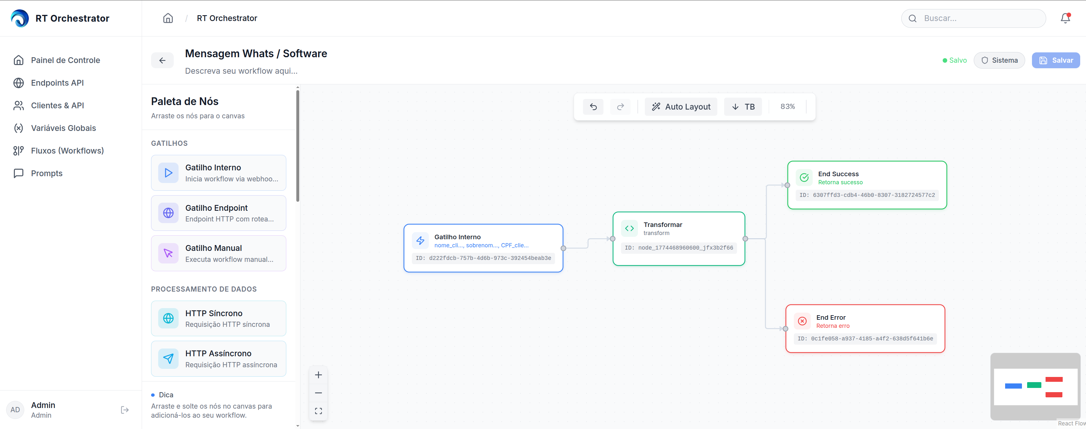
Task: Click the fit view icon
Action: 318,411
